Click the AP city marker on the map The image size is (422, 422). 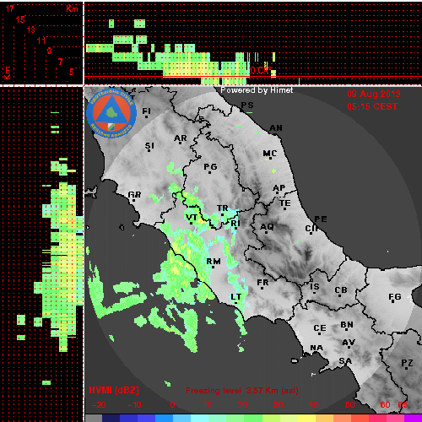(279, 188)
